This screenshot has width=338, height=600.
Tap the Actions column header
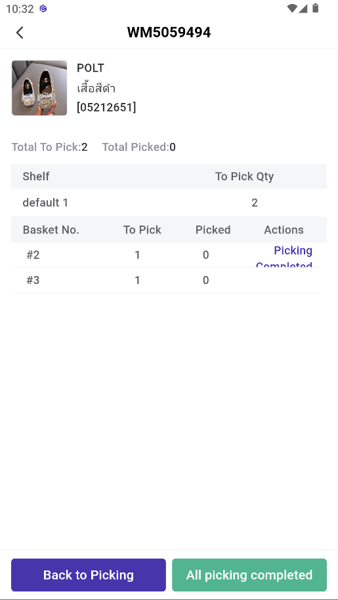pos(284,230)
